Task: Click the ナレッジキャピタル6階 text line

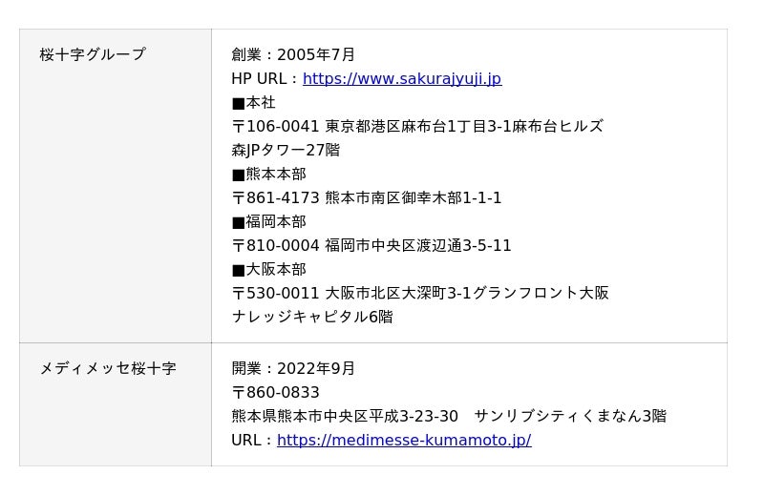Action: (x=312, y=318)
